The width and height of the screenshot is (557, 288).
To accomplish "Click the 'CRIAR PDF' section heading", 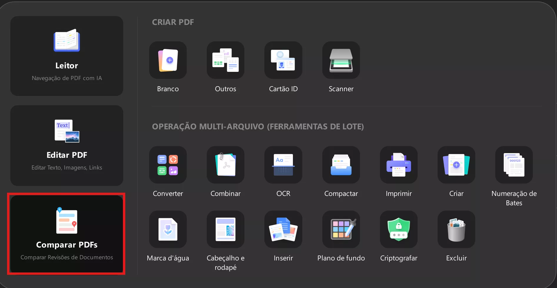I will pyautogui.click(x=173, y=22).
